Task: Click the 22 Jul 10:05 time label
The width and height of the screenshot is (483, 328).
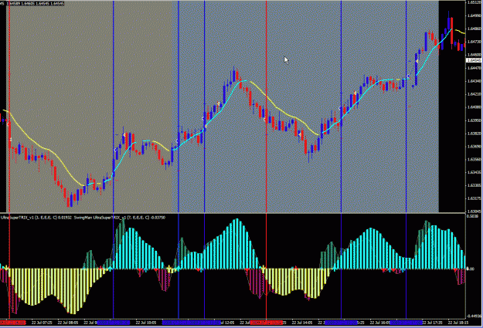Action: pos(146,323)
